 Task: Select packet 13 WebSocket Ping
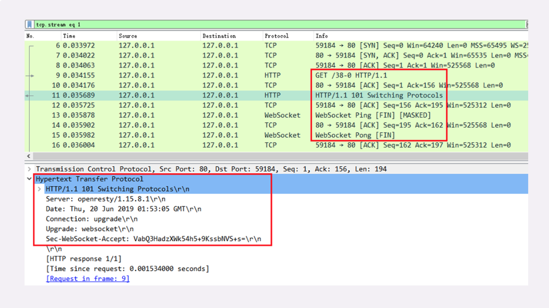tap(276, 115)
